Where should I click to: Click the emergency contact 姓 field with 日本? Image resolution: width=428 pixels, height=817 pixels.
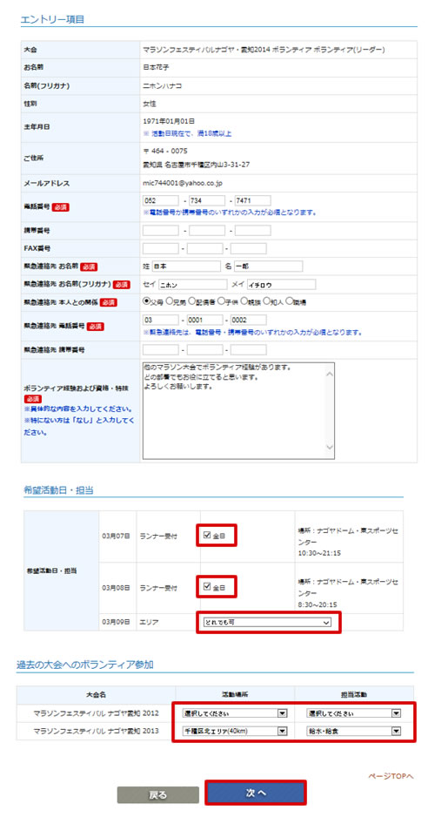coord(186,267)
